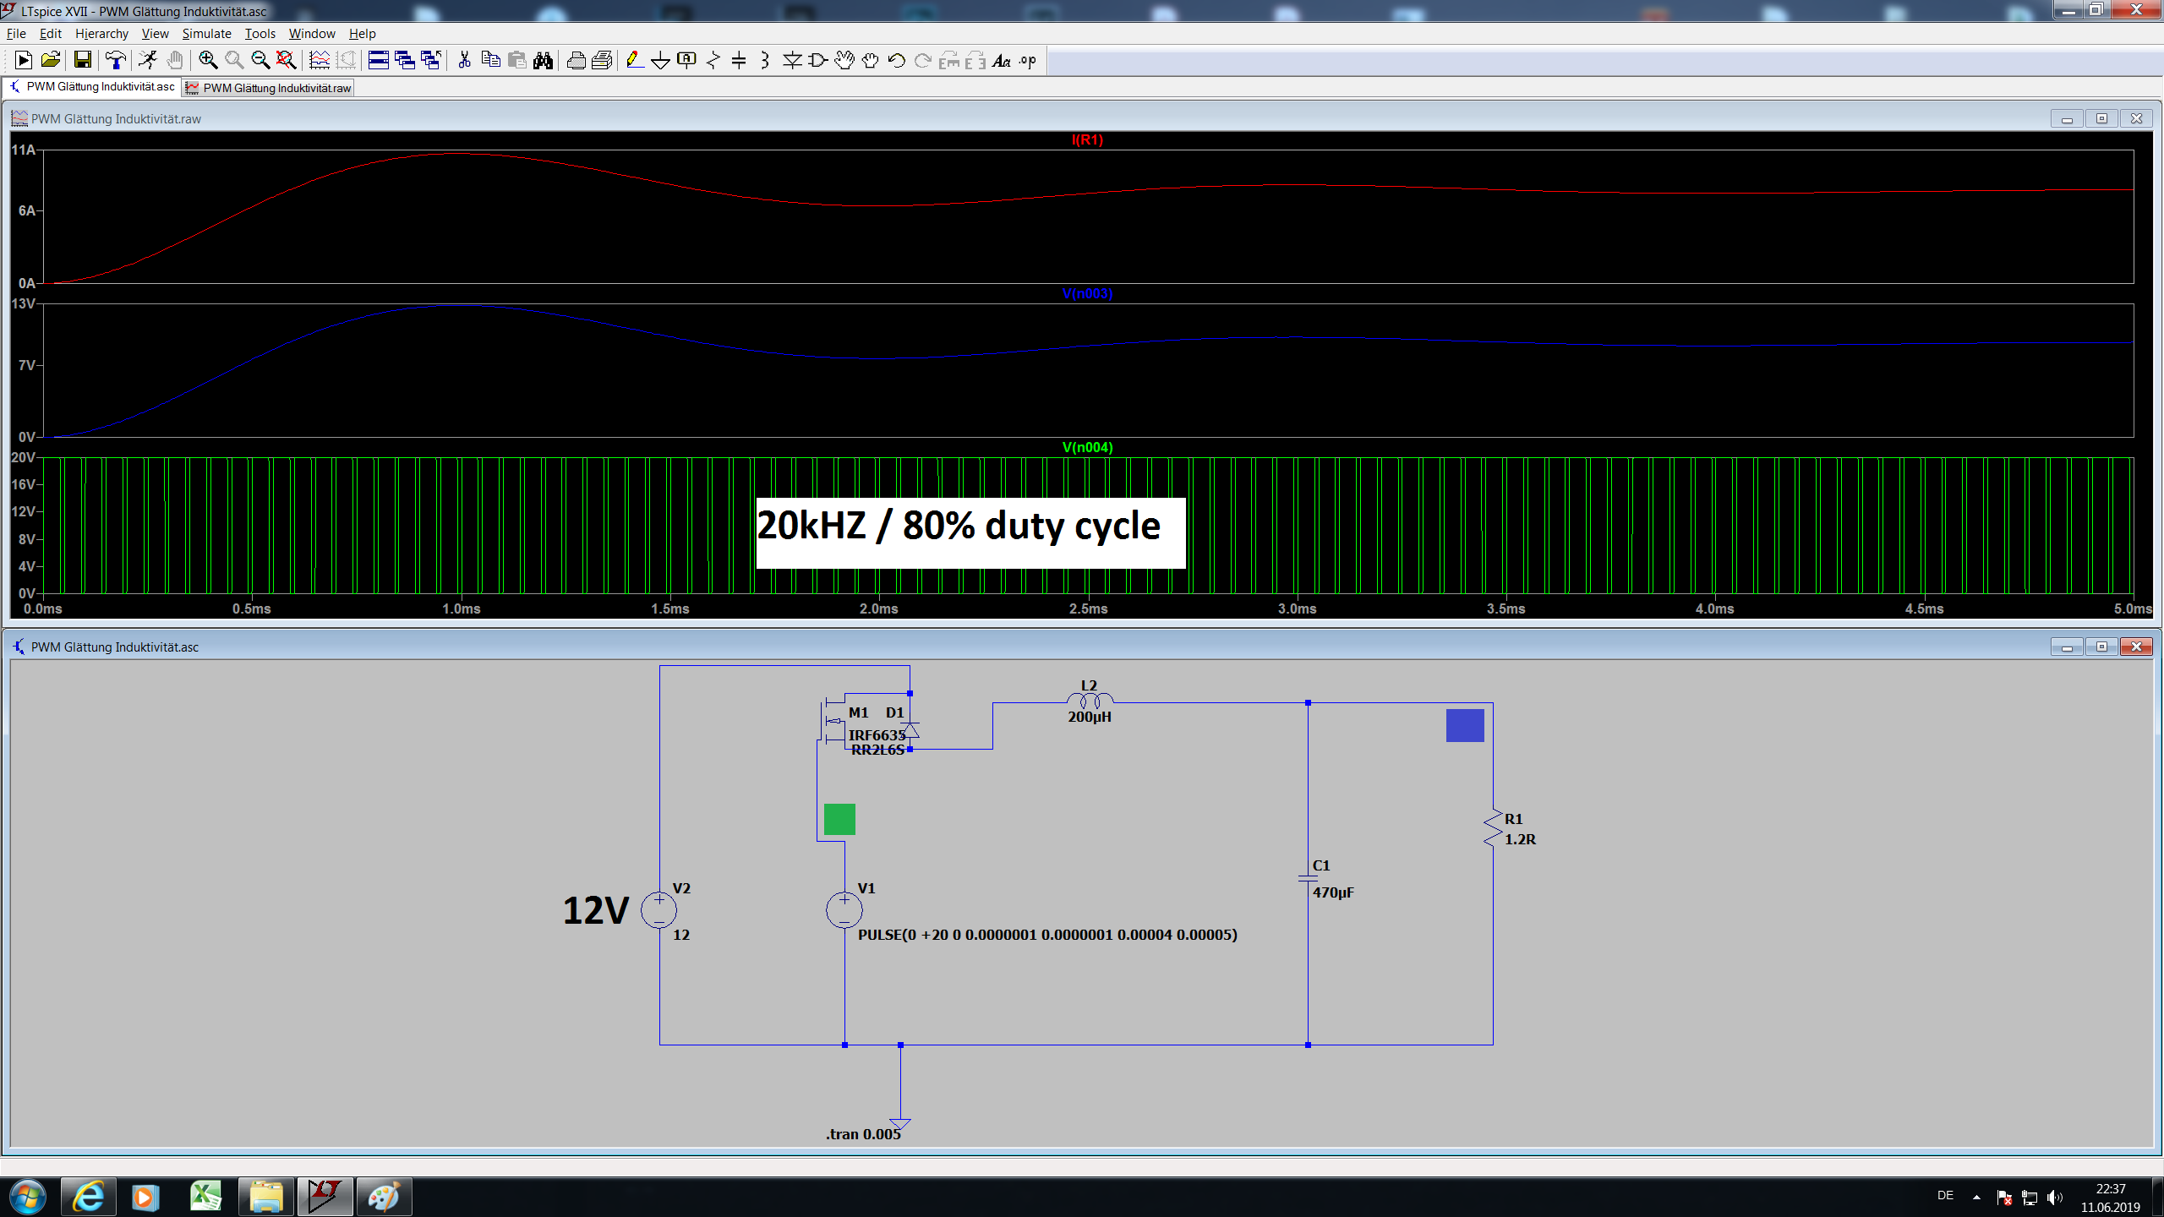The width and height of the screenshot is (2164, 1217).
Task: Select the Drag hand tool
Action: [x=870, y=60]
